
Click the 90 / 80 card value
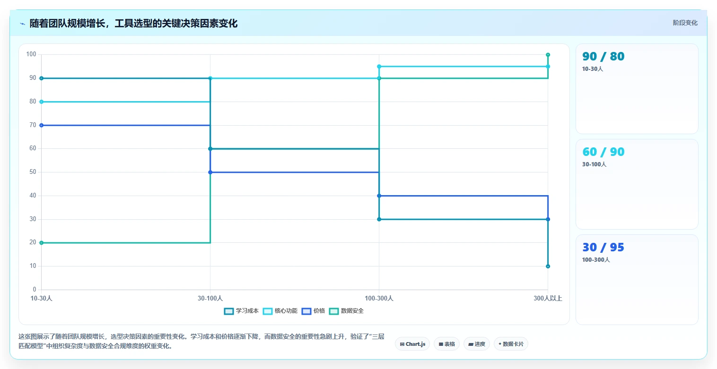[x=603, y=56]
